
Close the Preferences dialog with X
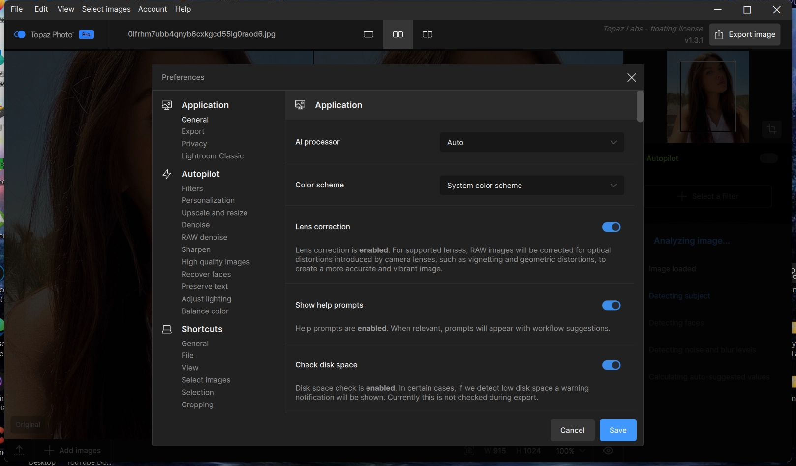click(631, 78)
